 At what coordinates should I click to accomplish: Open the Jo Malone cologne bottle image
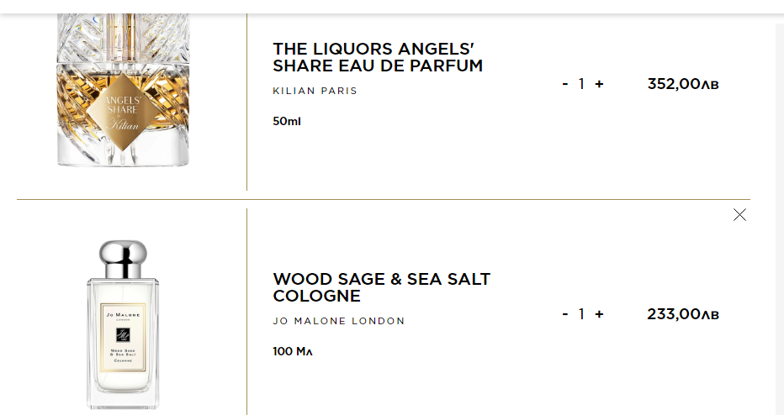point(123,328)
